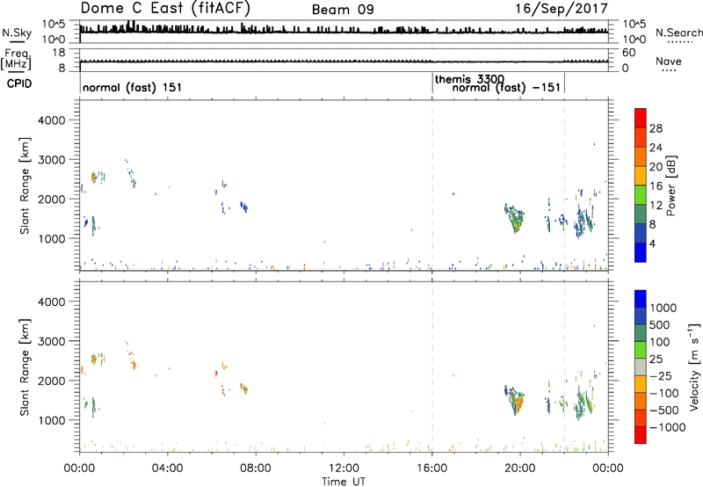
Task: Click the "Nave" legend label
Action: 669,61
